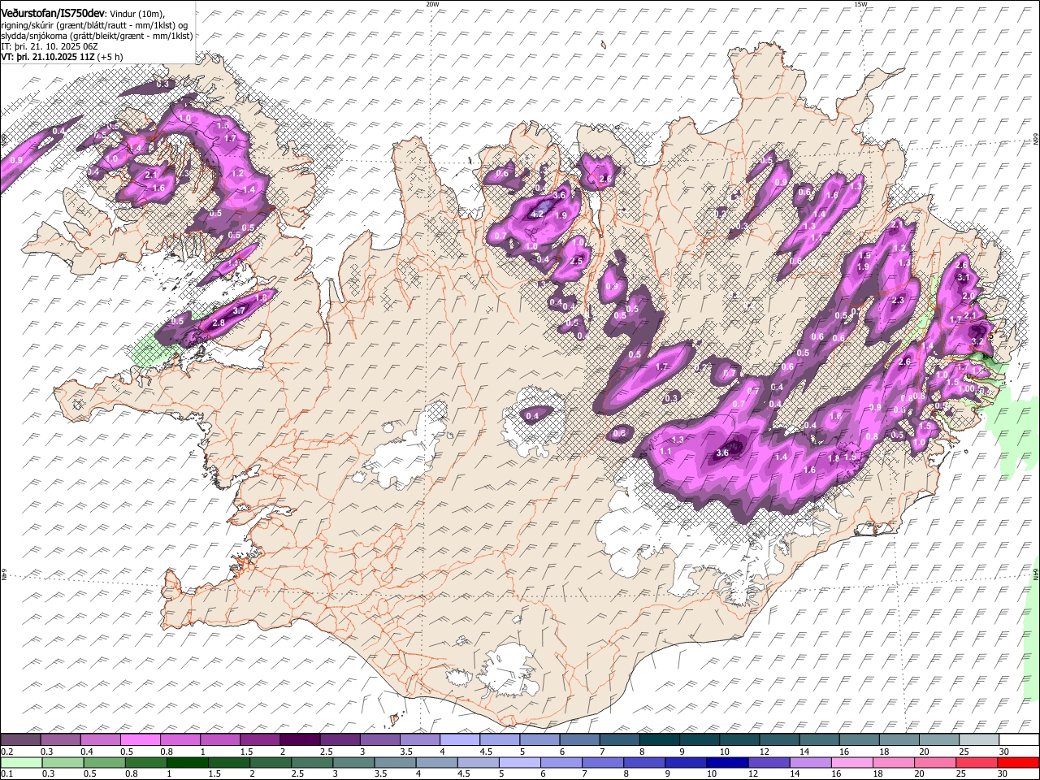This screenshot has height=780, width=1040.
Task: Pick the pink 16 swatch in the lower legend row
Action: pyautogui.click(x=851, y=762)
